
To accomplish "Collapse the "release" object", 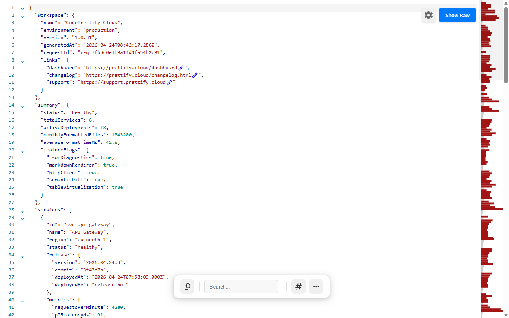I will coord(23,256).
